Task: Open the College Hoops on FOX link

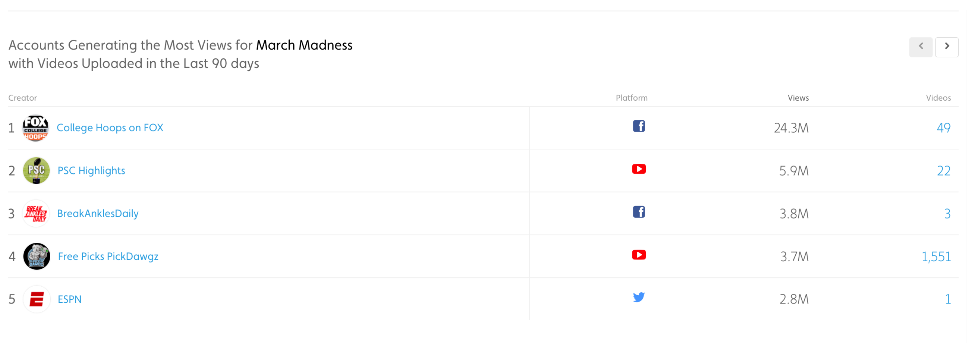Action: click(x=109, y=128)
